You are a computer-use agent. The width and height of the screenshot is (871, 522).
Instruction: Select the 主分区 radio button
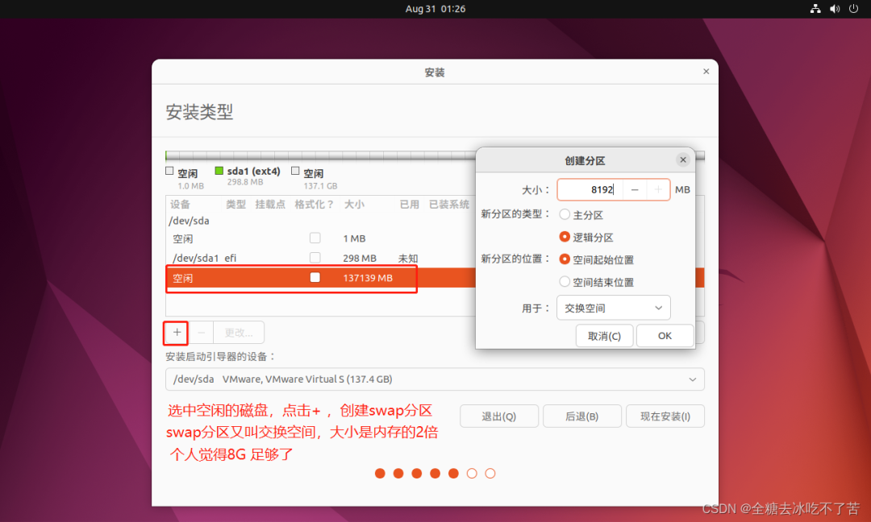(565, 215)
